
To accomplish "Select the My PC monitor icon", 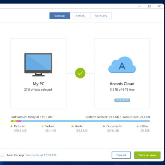I will (x=38, y=65).
